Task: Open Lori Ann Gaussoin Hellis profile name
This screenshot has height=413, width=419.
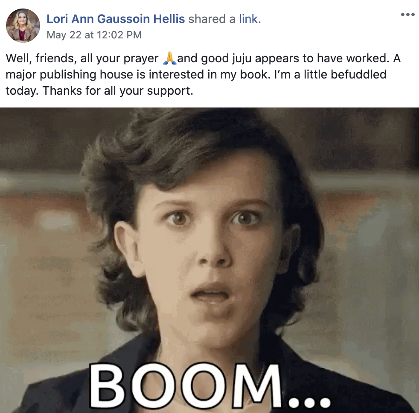Action: click(x=116, y=19)
